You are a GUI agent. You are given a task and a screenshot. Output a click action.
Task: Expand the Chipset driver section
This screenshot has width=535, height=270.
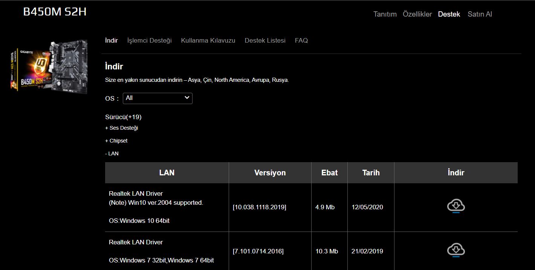coord(116,141)
